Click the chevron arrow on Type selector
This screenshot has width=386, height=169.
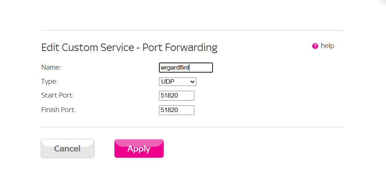click(x=192, y=82)
